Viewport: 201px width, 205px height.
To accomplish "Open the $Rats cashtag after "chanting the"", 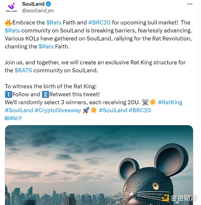I will (46, 46).
